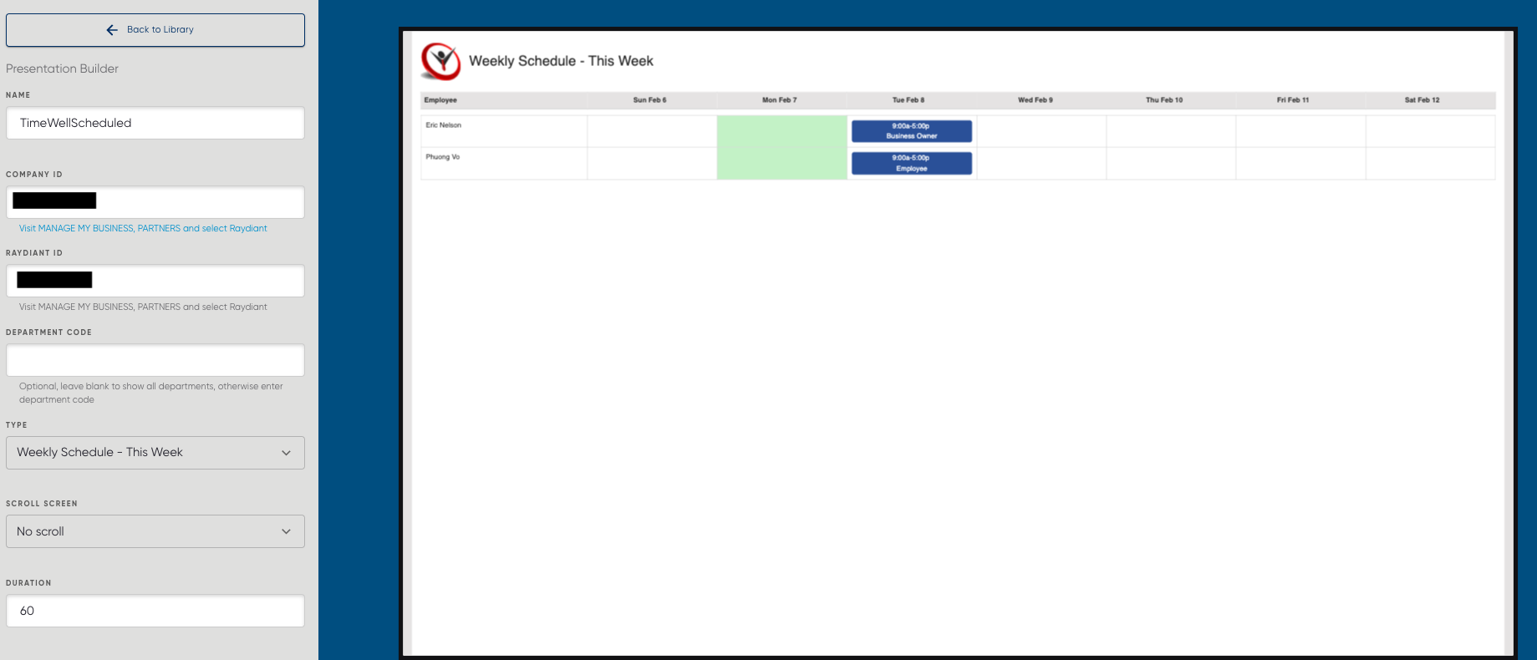This screenshot has height=660, width=1537.
Task: Click the Fri Feb 11 column header
Action: pyautogui.click(x=1293, y=100)
